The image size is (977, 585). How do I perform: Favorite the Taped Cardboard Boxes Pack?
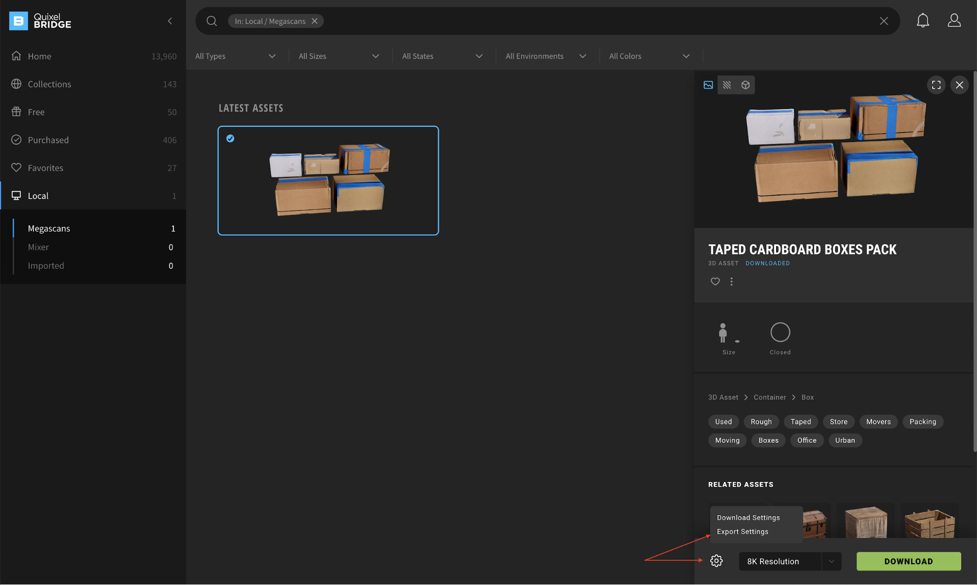pyautogui.click(x=715, y=282)
